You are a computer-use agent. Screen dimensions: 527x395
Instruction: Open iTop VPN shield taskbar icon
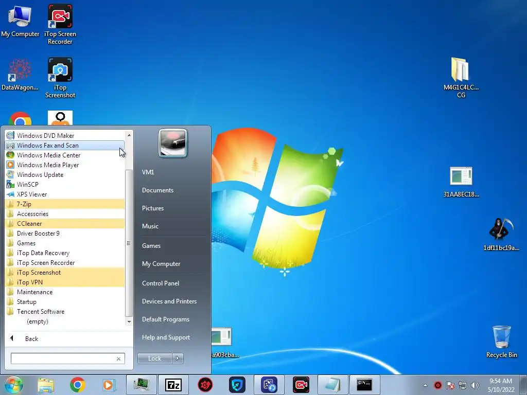[x=237, y=385]
